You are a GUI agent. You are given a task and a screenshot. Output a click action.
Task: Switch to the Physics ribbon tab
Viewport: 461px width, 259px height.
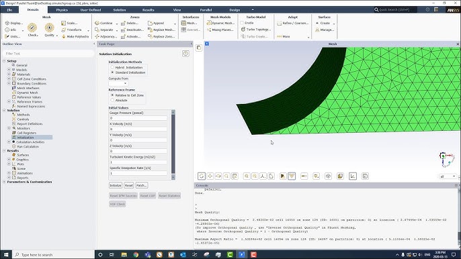coord(62,9)
